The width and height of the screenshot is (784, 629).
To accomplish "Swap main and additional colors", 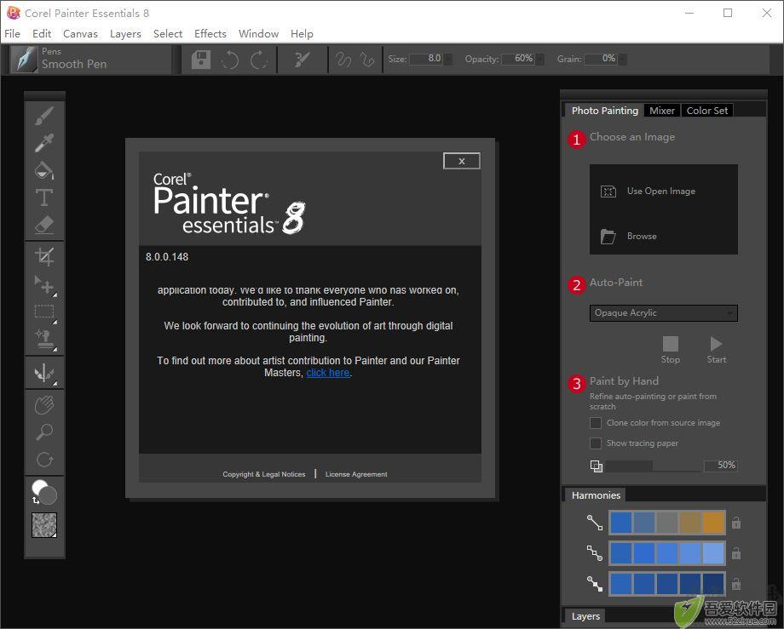I will pyautogui.click(x=36, y=500).
